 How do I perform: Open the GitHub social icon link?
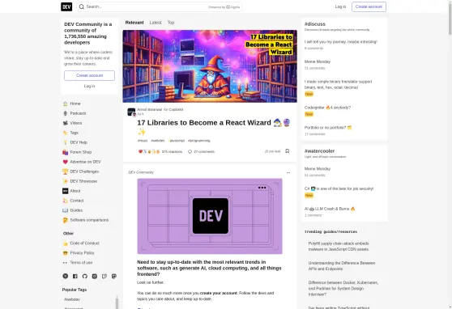85,276
